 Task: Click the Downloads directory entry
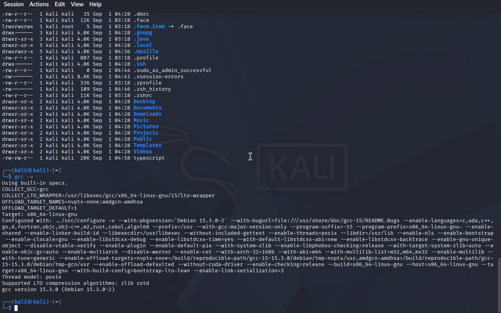pos(148,114)
